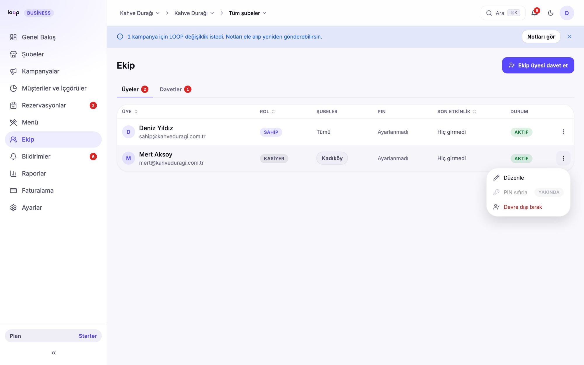The width and height of the screenshot is (584, 365).
Task: Click the AKTİF status badge for Deniz Yıldız
Action: click(522, 132)
